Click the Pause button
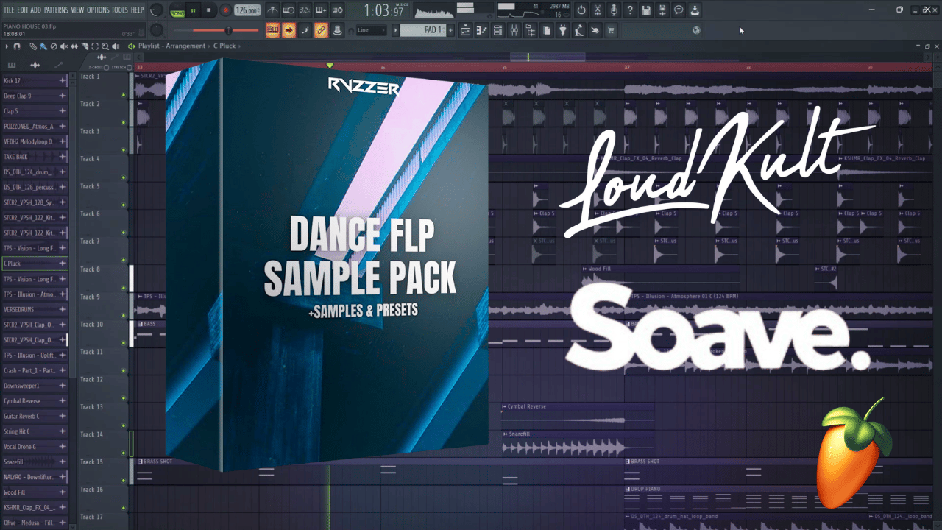Viewport: 942px width, 530px height. coord(194,11)
